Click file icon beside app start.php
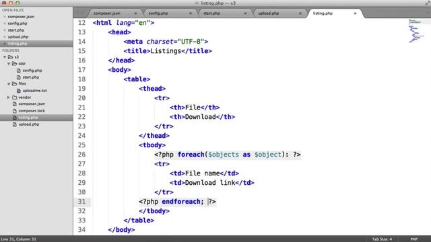The height and width of the screenshot is (242, 431). click(19, 77)
